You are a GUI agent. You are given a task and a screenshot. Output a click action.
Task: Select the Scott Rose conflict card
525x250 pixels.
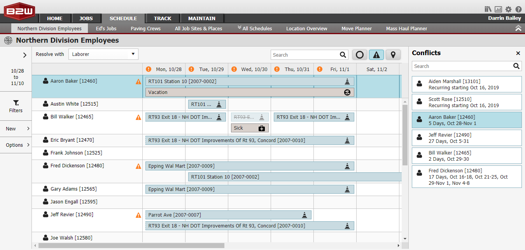tap(467, 102)
